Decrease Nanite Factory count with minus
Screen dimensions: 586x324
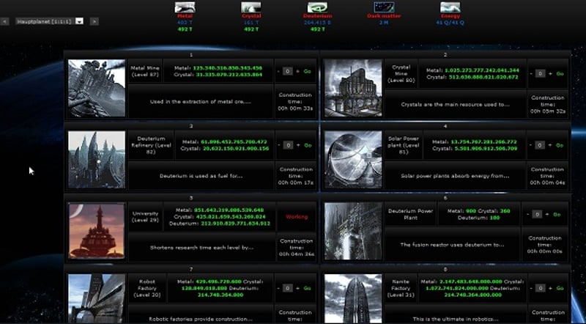531,288
